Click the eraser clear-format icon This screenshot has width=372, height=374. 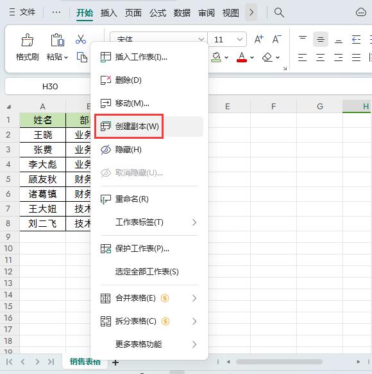click(x=267, y=57)
